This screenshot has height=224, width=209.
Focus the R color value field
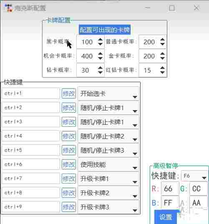click(x=170, y=189)
